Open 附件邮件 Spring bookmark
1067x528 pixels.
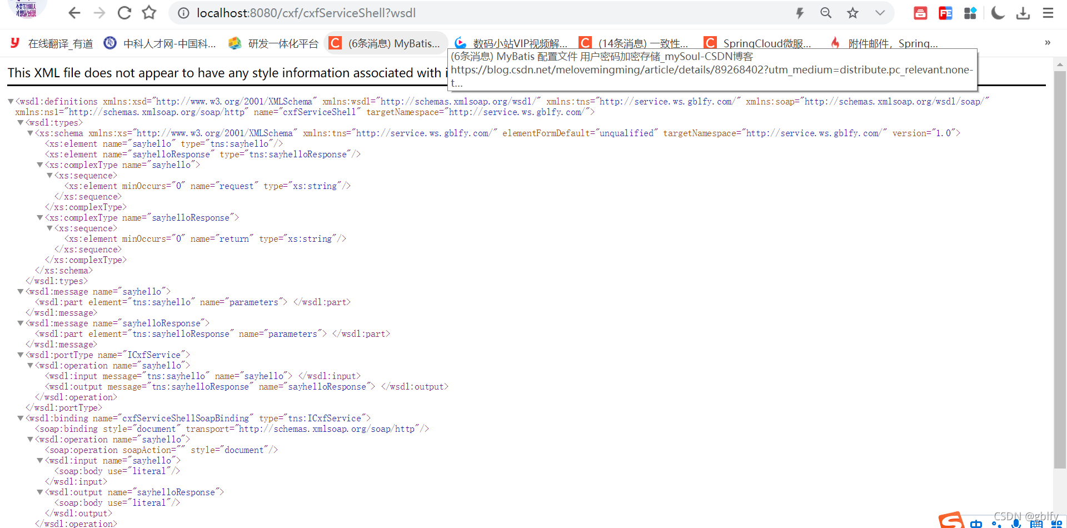(884, 43)
